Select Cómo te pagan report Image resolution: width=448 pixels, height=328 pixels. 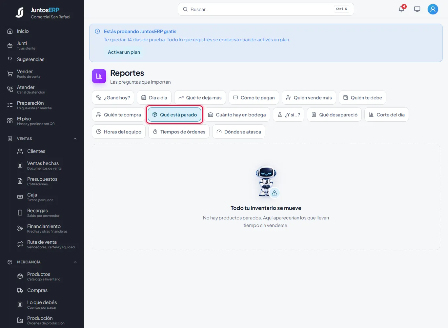click(254, 97)
